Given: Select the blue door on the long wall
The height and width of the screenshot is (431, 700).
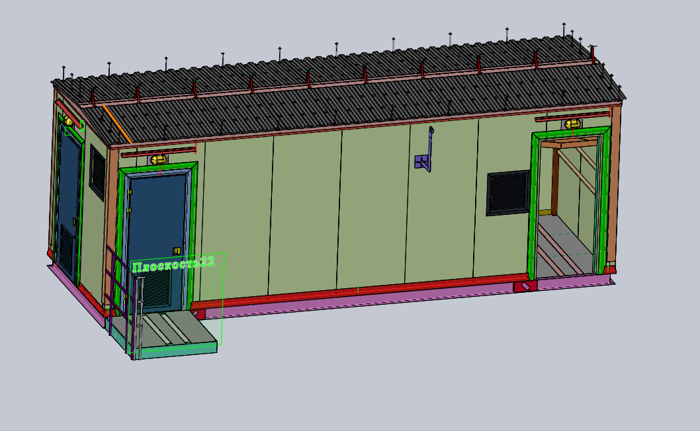Looking at the screenshot, I should pyautogui.click(x=156, y=241).
